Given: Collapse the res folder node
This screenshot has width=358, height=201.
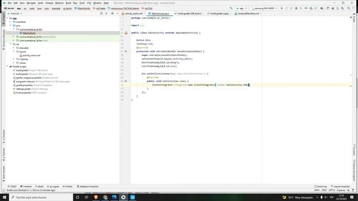Looking at the screenshot, I should [x=10, y=44].
